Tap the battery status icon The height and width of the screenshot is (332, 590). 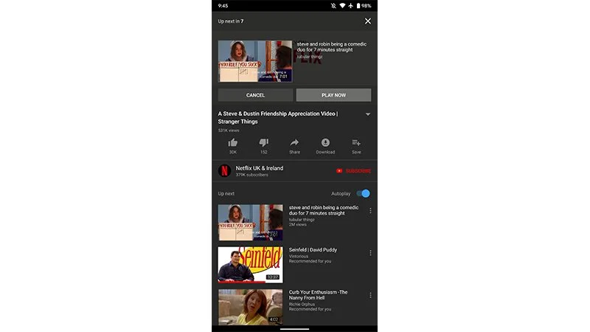(x=358, y=6)
